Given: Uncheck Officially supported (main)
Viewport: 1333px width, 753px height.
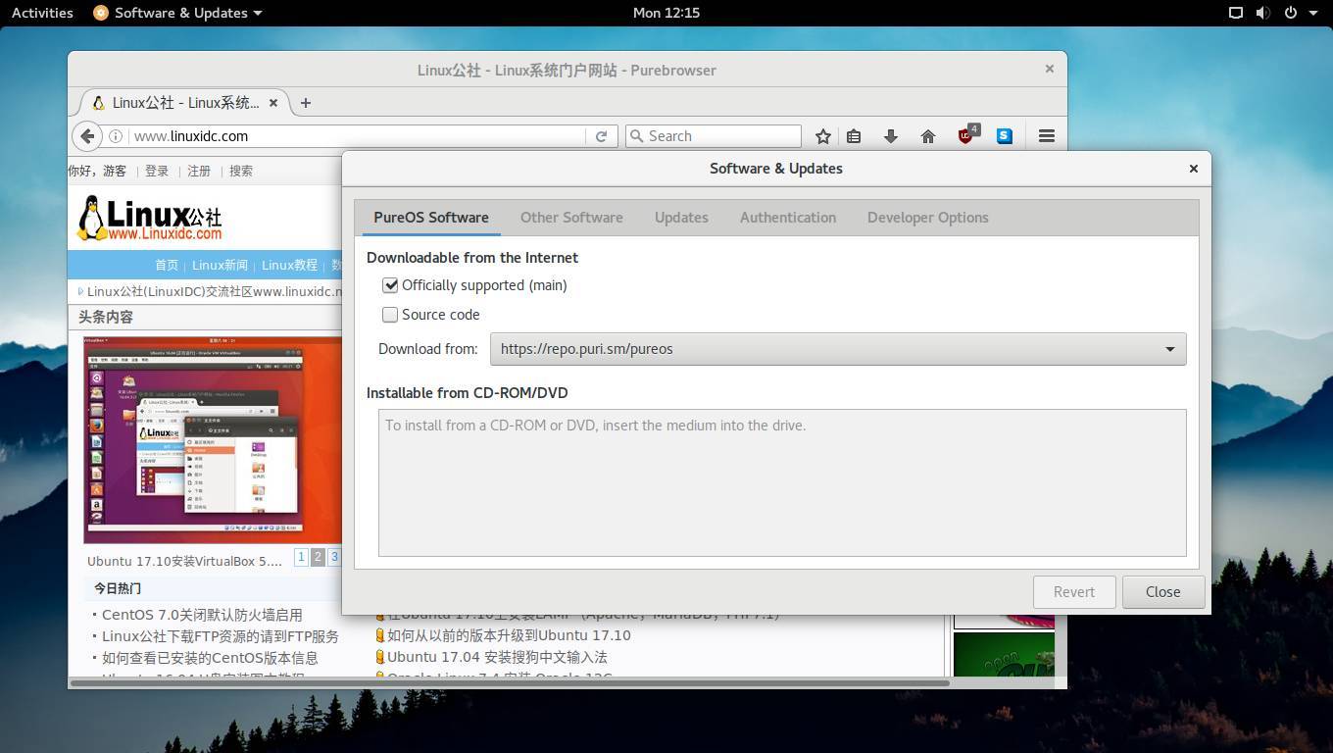Looking at the screenshot, I should pyautogui.click(x=390, y=285).
